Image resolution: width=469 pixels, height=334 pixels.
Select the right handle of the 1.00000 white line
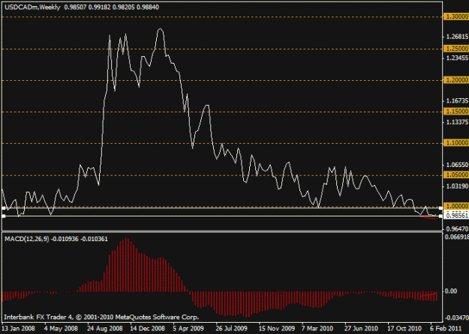(x=440, y=208)
